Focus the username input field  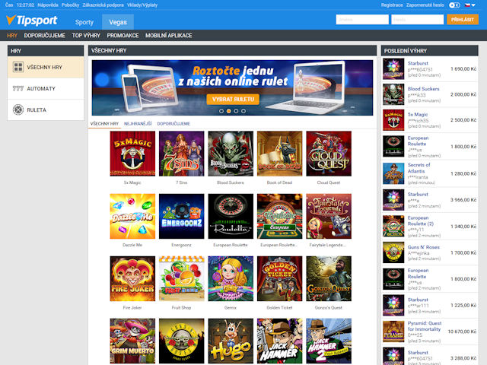point(362,20)
